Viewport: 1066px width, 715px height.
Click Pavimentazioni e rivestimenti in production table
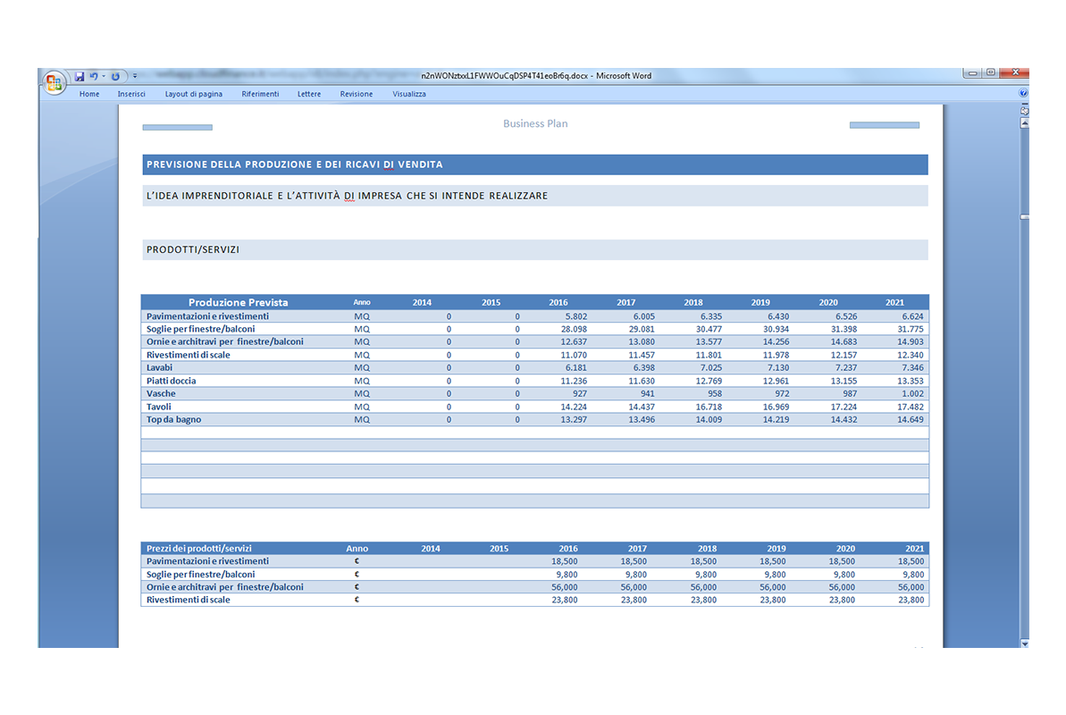coord(207,316)
